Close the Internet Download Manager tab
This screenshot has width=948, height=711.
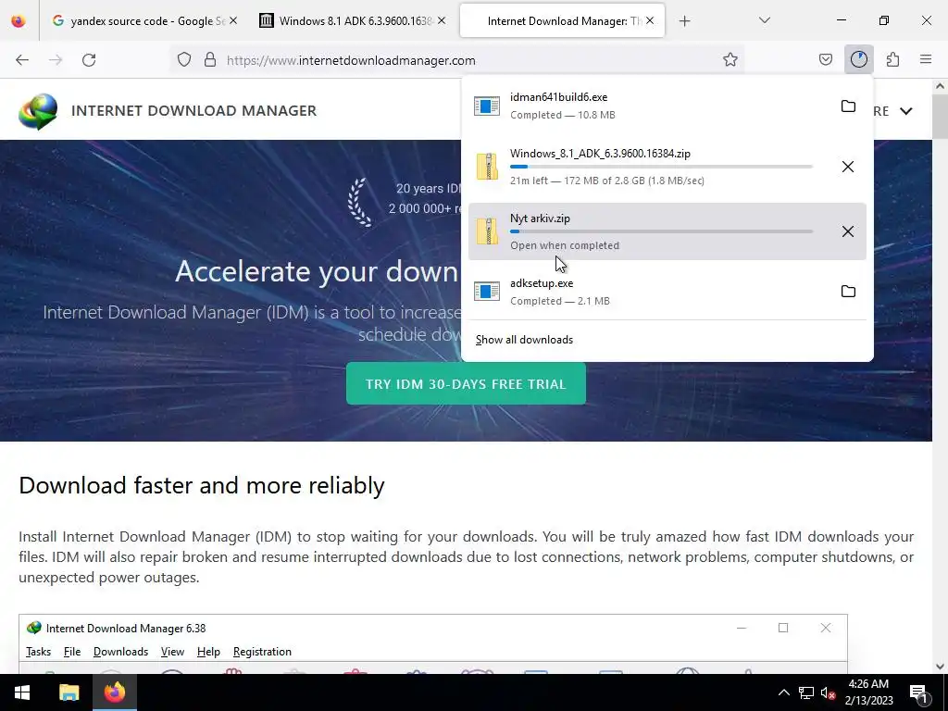point(650,20)
